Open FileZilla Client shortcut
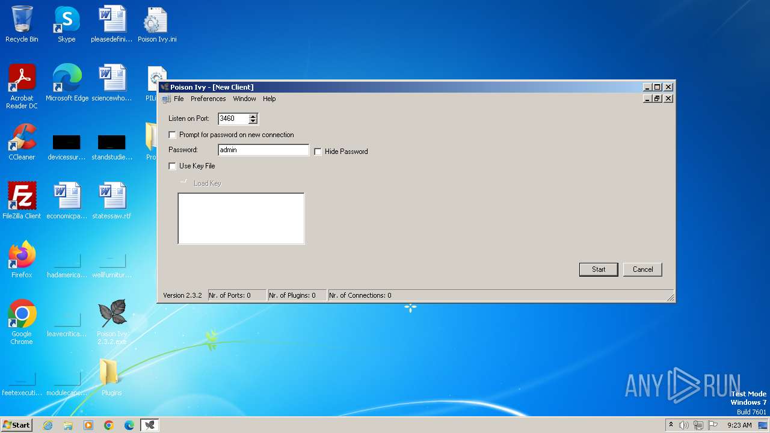 click(22, 200)
